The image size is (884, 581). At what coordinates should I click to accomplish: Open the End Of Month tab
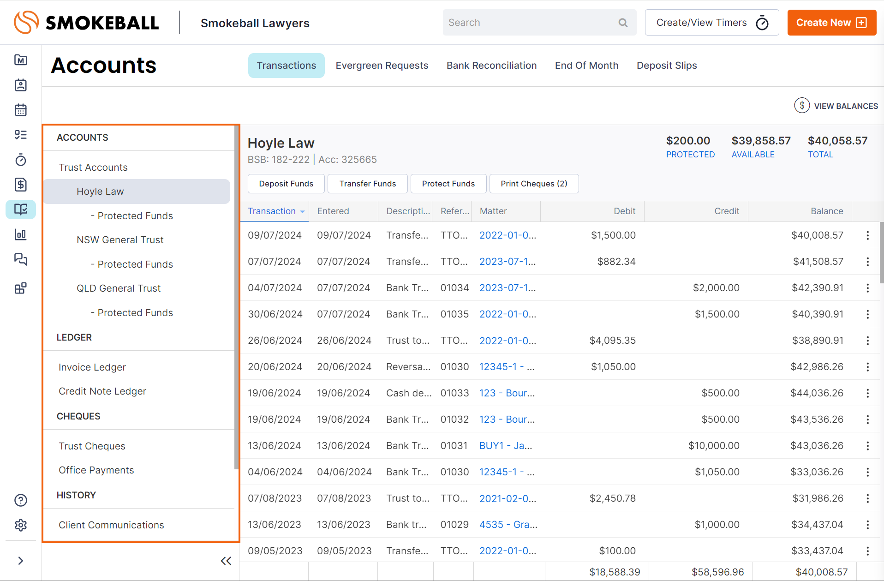point(586,66)
